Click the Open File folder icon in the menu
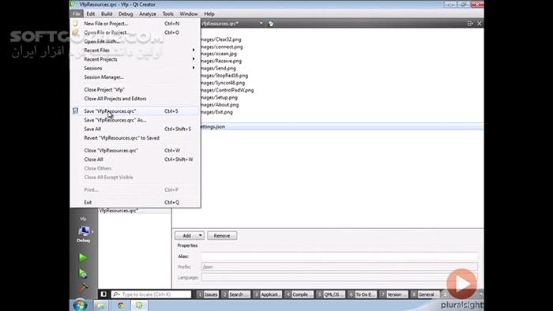Screen dimensions: 553x311 coord(76,32)
